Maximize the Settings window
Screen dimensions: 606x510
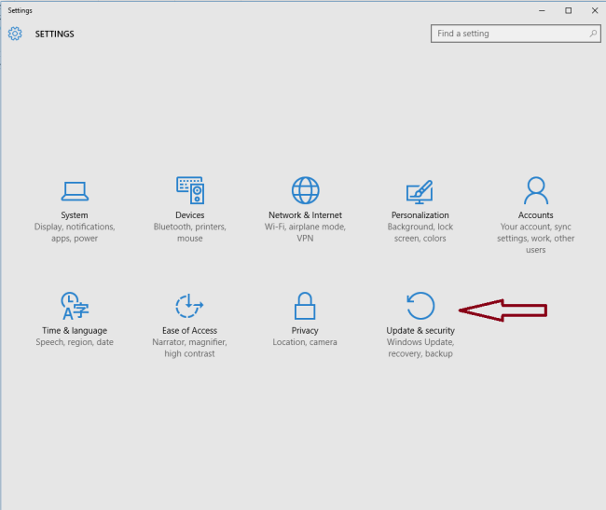point(568,10)
